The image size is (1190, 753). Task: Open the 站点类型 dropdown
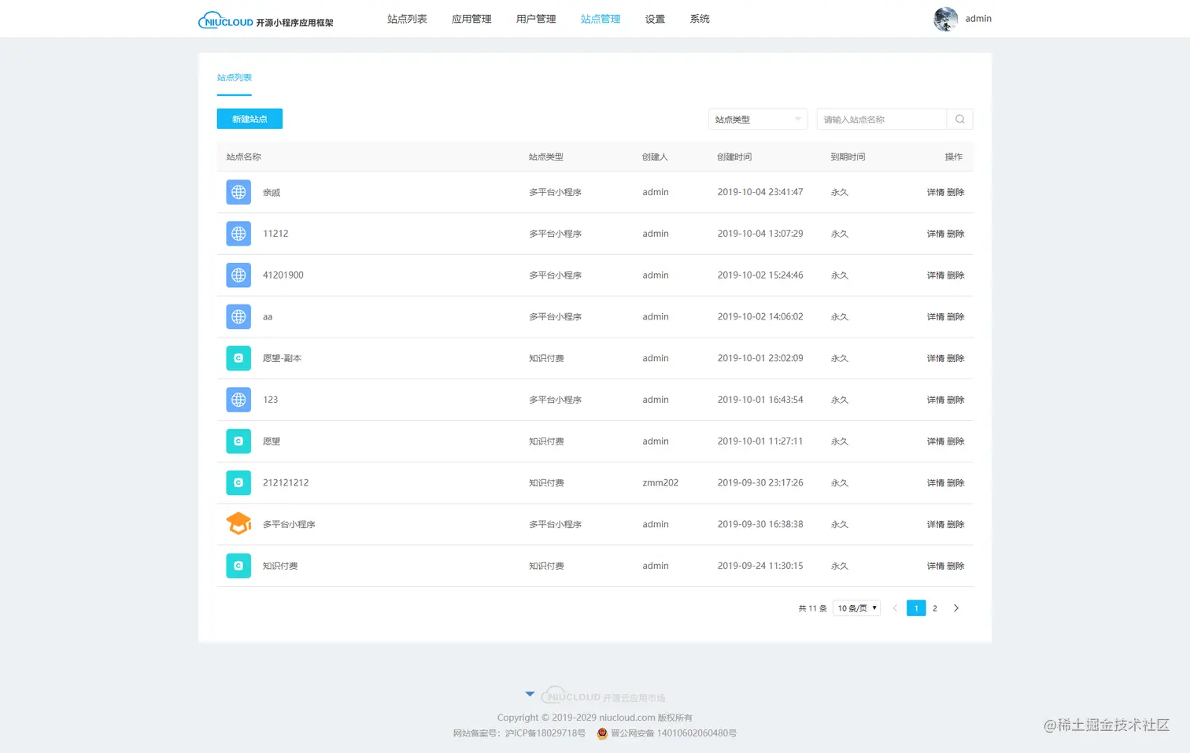[x=756, y=119]
